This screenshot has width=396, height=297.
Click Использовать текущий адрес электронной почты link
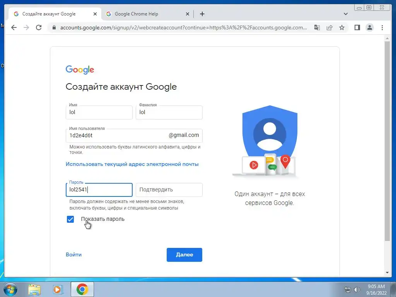132,164
